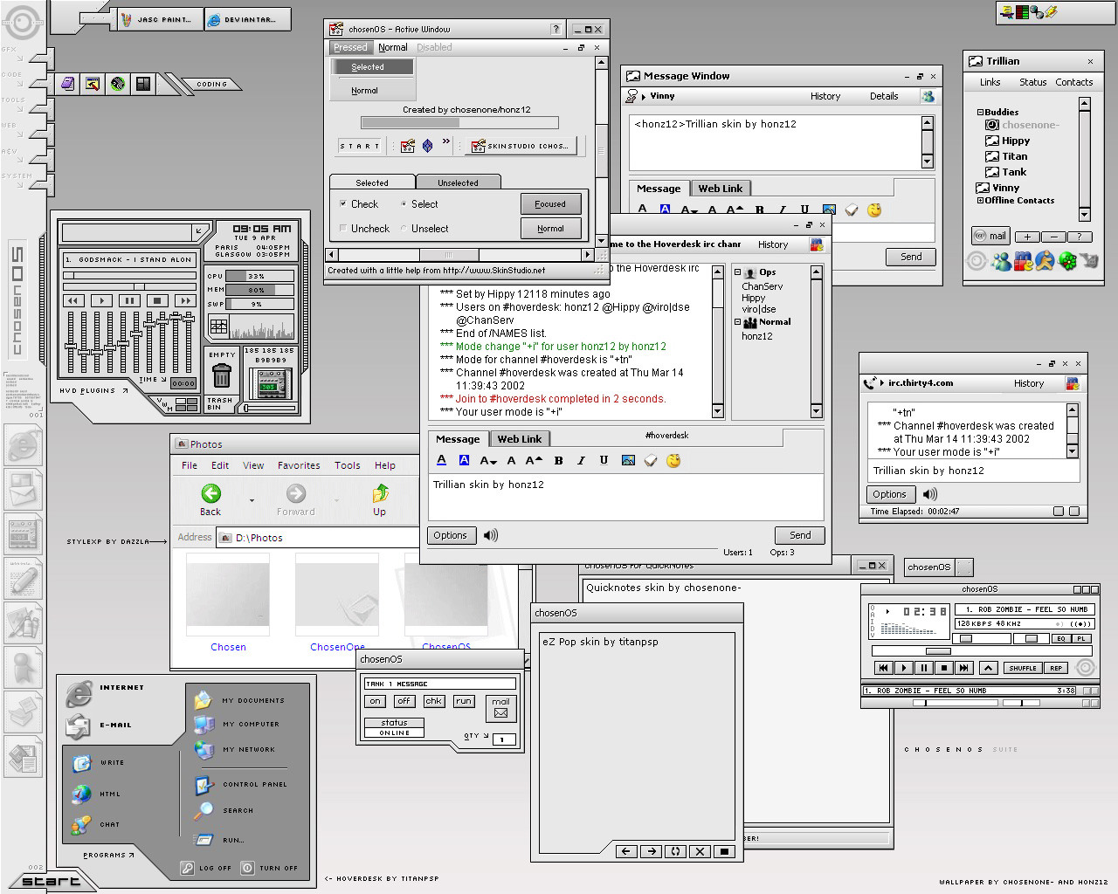Image resolution: width=1118 pixels, height=894 pixels.
Task: Choose the Unselect radio button
Action: [x=404, y=229]
